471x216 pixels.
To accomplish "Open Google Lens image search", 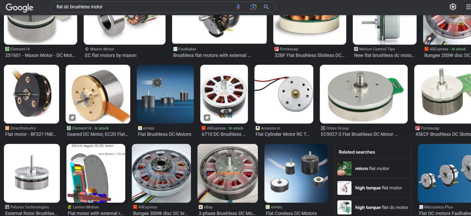I will coord(253,7).
